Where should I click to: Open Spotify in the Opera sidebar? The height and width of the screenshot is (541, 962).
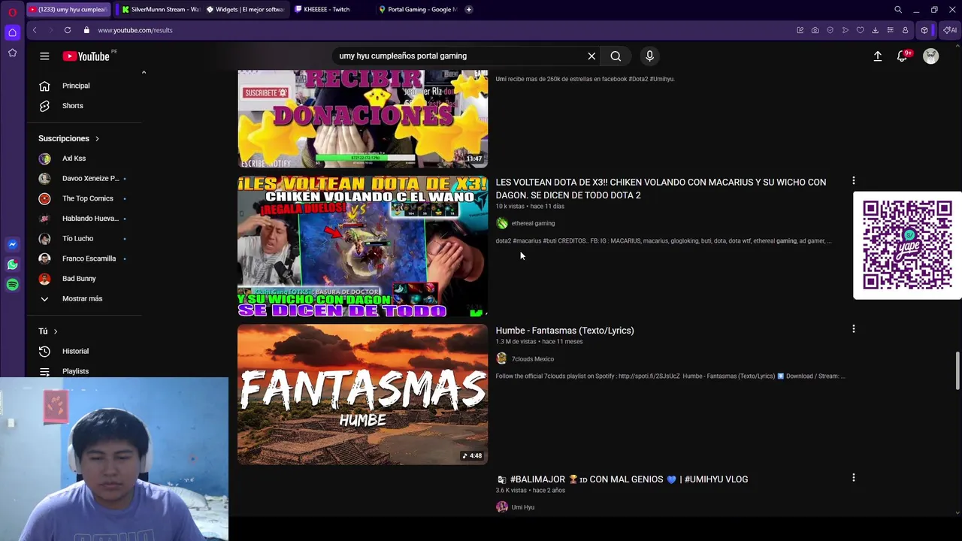pyautogui.click(x=12, y=285)
